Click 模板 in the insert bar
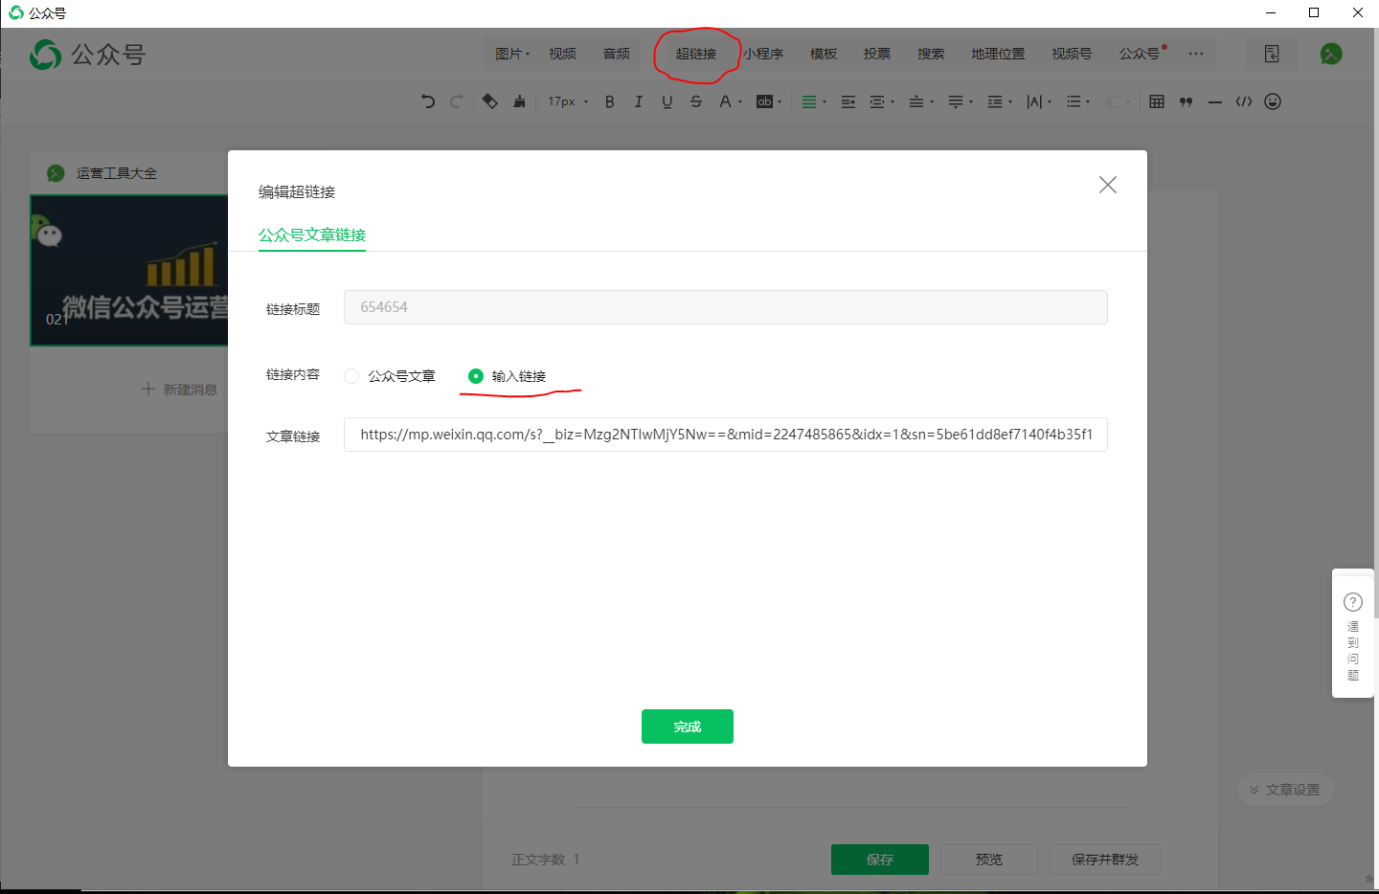This screenshot has width=1379, height=894. tap(824, 54)
